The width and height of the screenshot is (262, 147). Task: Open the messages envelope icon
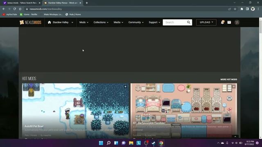click(x=229, y=22)
